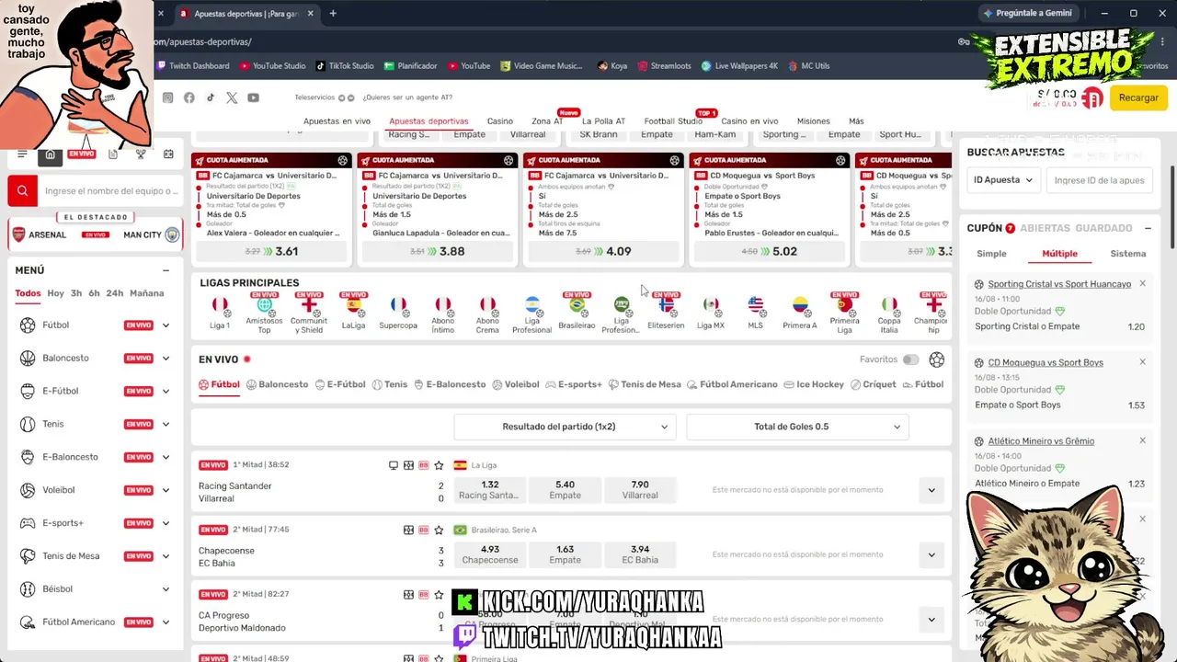1177x662 pixels.
Task: Collapse the MENÚ panel
Action: [x=166, y=270]
